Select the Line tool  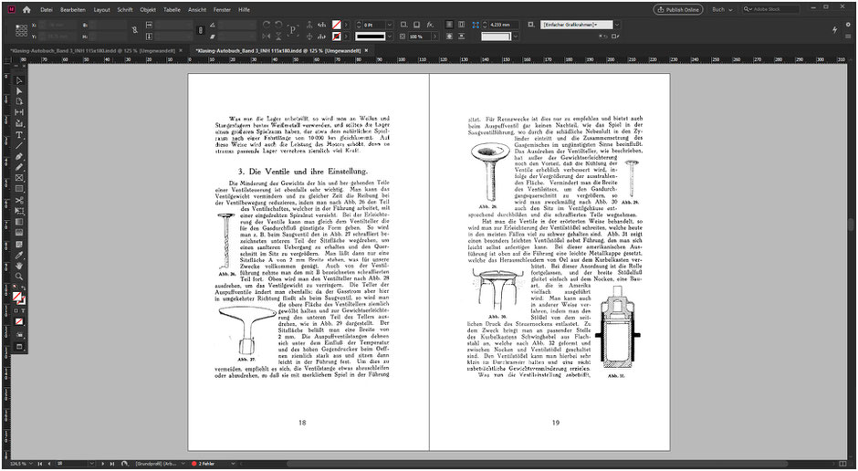coord(19,145)
